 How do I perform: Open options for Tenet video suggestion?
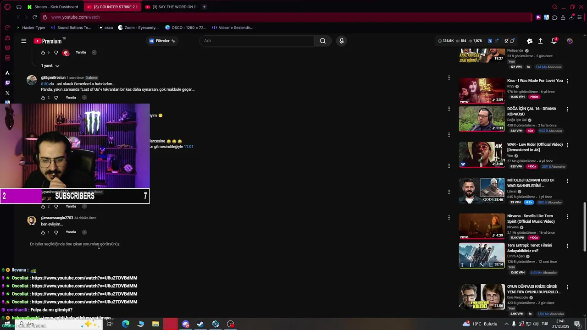567,246
